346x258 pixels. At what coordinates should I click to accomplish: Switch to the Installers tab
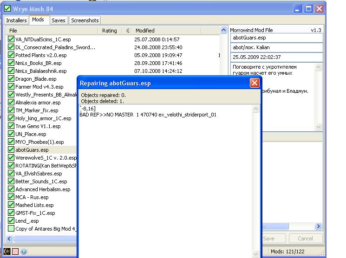(16, 20)
